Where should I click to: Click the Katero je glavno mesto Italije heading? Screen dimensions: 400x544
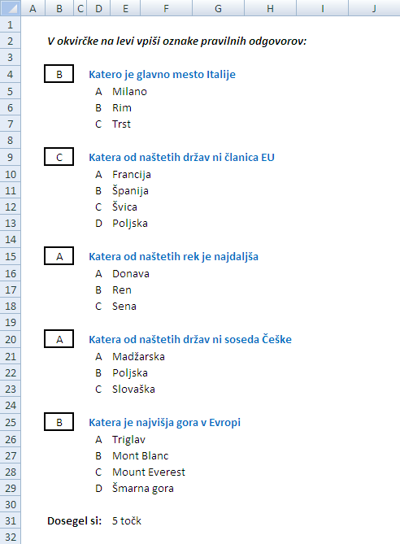[x=162, y=74]
